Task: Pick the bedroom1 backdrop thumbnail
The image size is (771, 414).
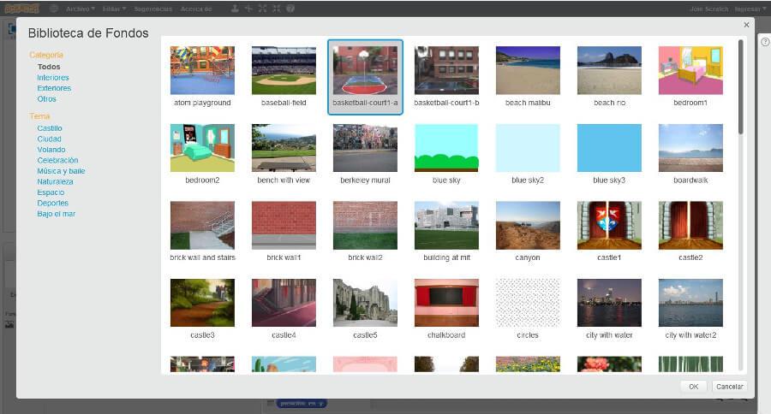Action: 690,70
